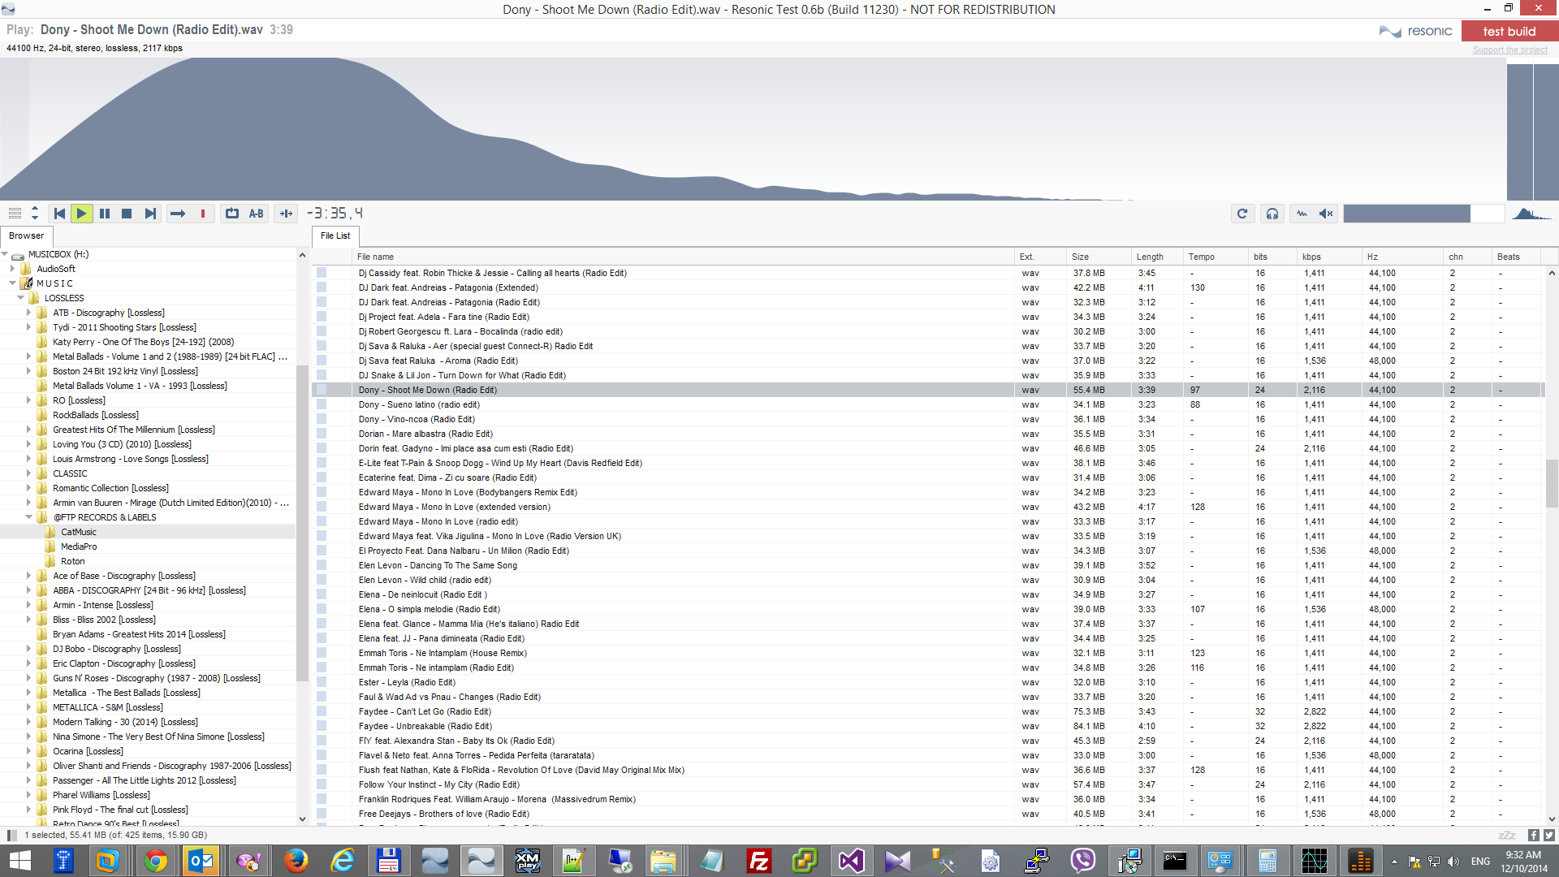This screenshot has height=877, width=1559.
Task: Expand the AudioSoft folder
Action: click(x=12, y=269)
